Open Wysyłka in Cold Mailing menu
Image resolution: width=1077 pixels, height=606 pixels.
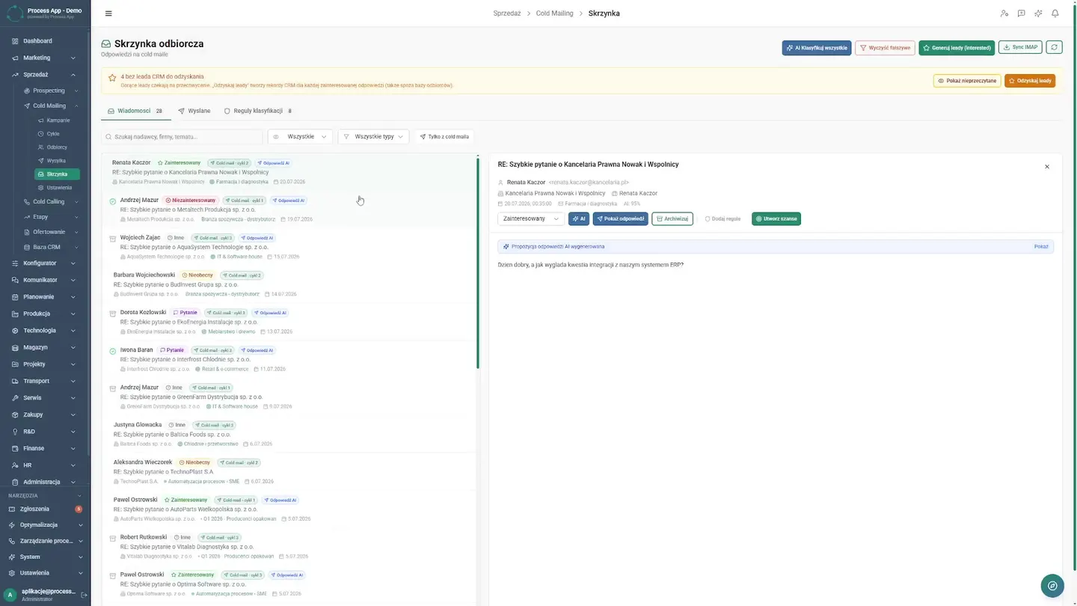pos(58,161)
